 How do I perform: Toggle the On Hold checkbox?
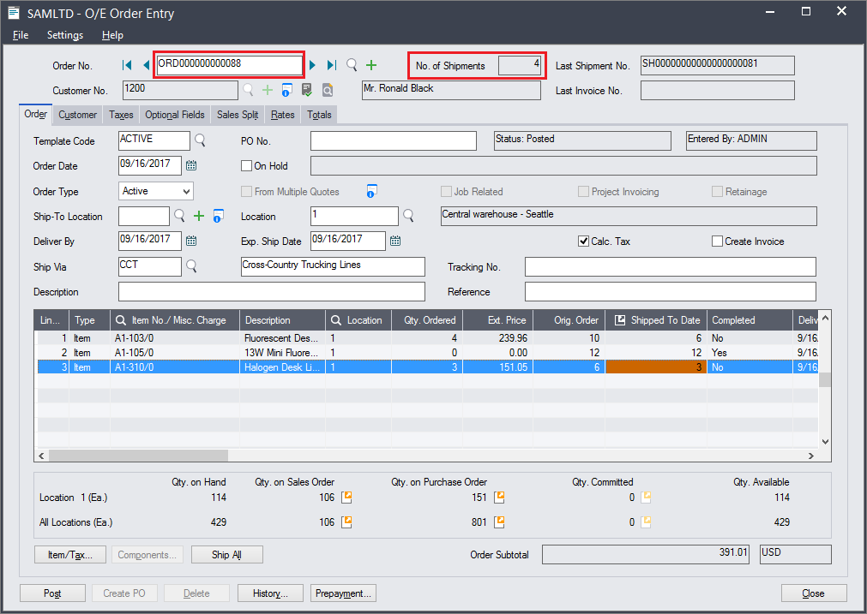(247, 165)
